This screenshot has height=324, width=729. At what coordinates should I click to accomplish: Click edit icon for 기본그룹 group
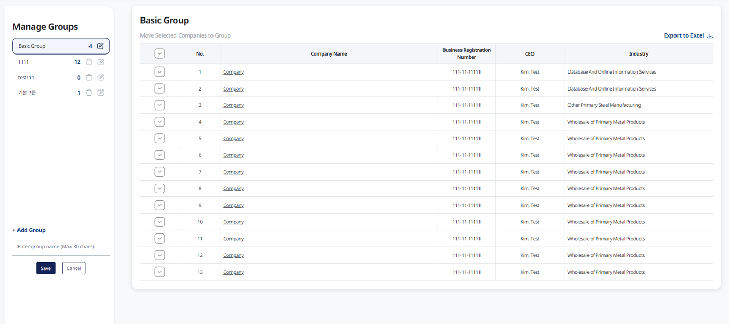[x=101, y=93]
